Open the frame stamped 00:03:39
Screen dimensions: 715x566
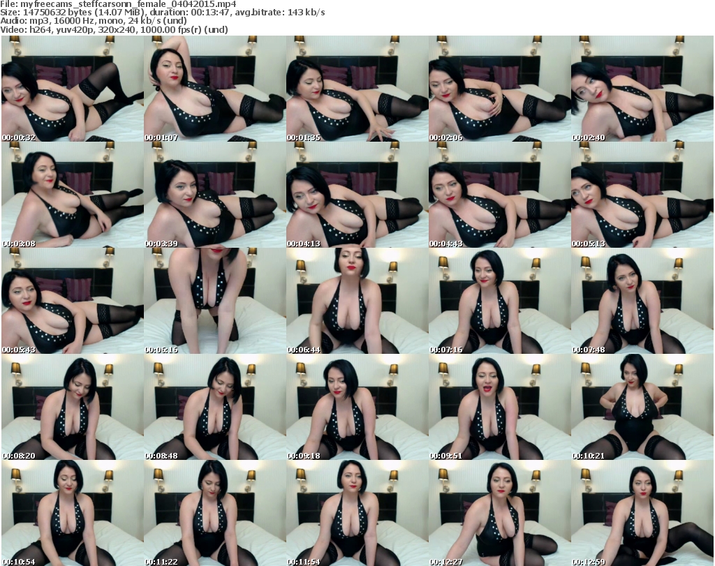click(215, 195)
